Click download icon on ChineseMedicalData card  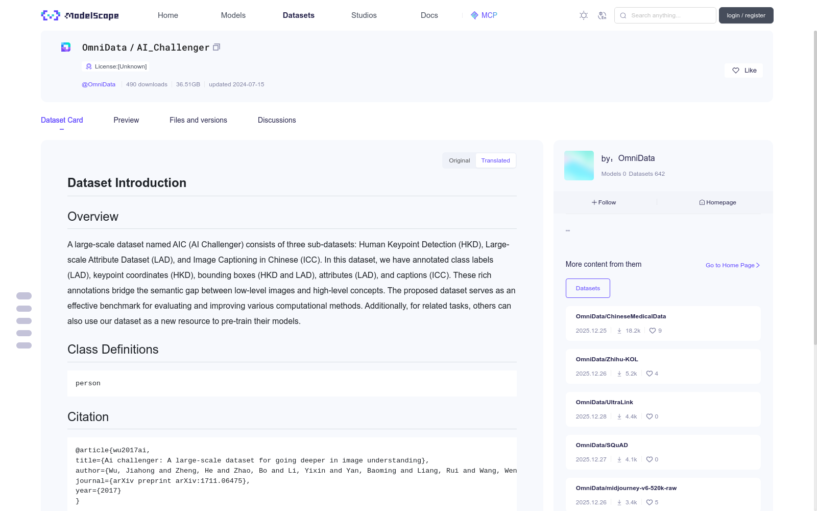[x=619, y=331]
